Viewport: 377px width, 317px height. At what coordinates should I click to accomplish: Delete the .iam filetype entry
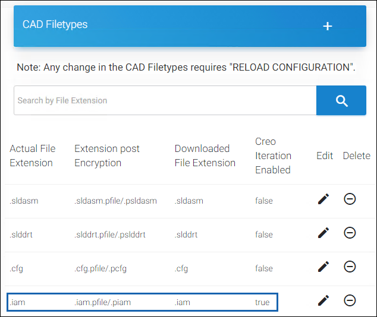tap(350, 301)
